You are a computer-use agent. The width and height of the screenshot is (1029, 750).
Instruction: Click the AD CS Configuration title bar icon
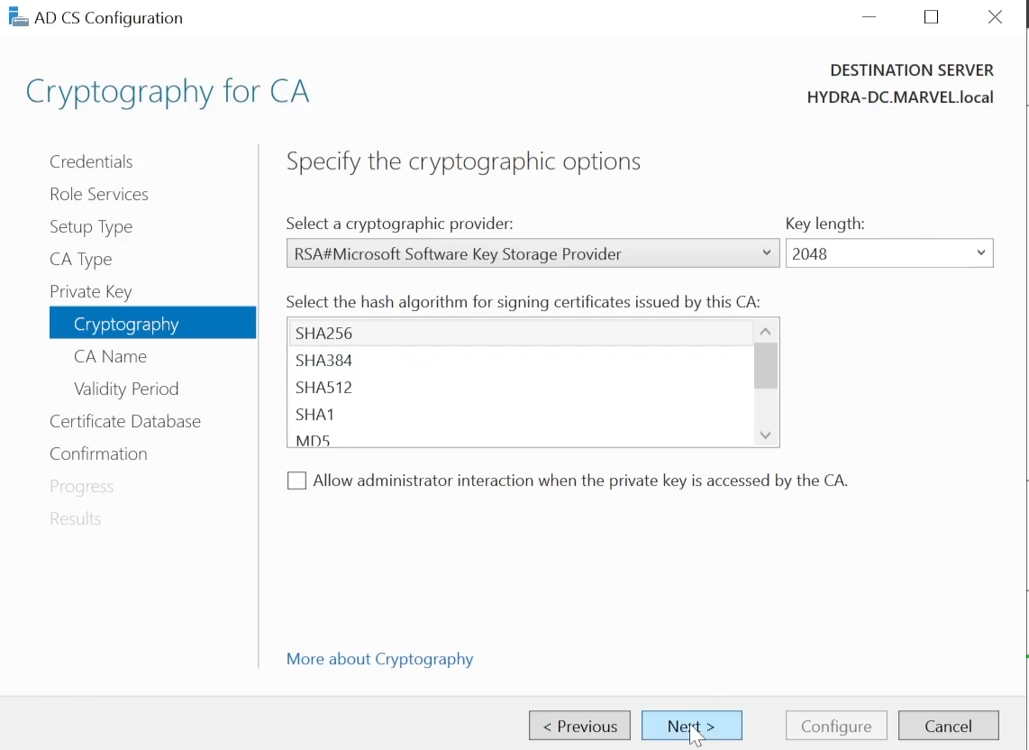click(x=18, y=18)
